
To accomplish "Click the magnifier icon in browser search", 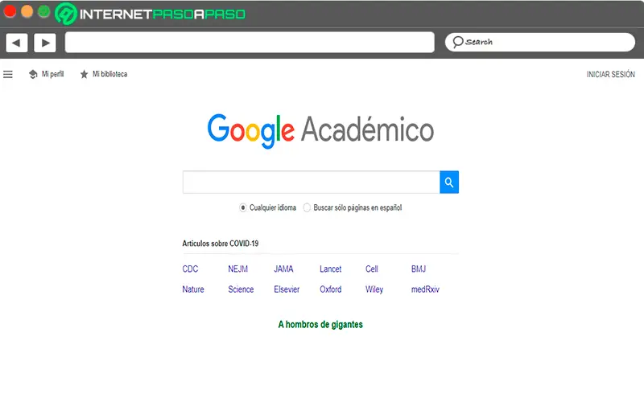I will 457,42.
